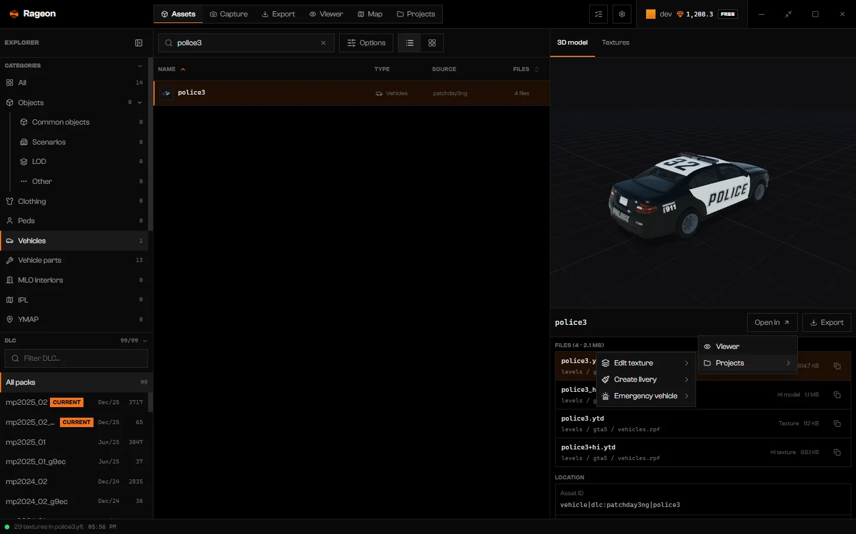The height and width of the screenshot is (534, 856).
Task: Copy path of the 814.7 KB file
Action: coord(837,366)
